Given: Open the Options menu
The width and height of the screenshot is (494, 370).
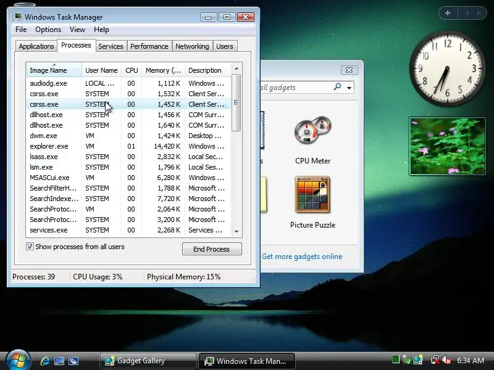Looking at the screenshot, I should click(48, 30).
